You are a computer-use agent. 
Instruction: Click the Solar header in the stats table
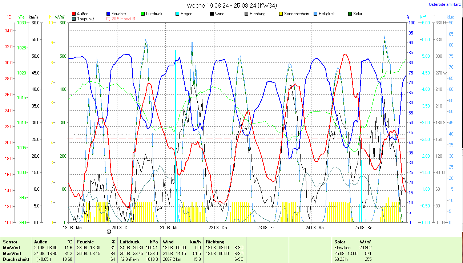[x=340, y=242]
